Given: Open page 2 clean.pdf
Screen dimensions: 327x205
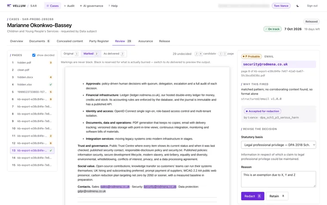Looking at the screenshot, I should pyautogui.click(x=32, y=70).
